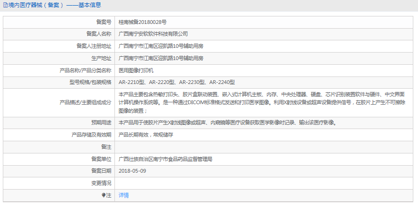
Task: Click the 型号规格/包装规格 label
Action: [90, 82]
